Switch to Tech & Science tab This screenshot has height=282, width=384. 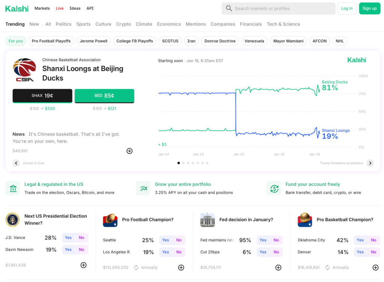pyautogui.click(x=283, y=24)
